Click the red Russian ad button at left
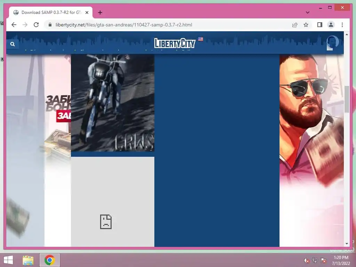The width and height of the screenshot is (356, 267). (x=64, y=116)
